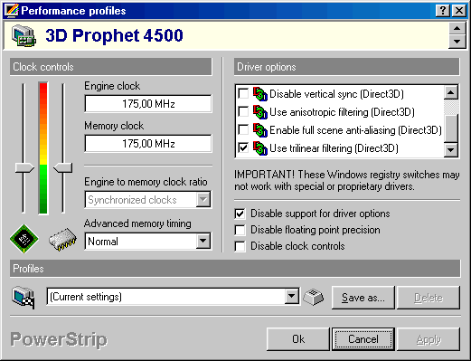The image size is (471, 361).
Task: Enable Disable vertical sync (Direct3D) checkbox
Action: (x=243, y=93)
